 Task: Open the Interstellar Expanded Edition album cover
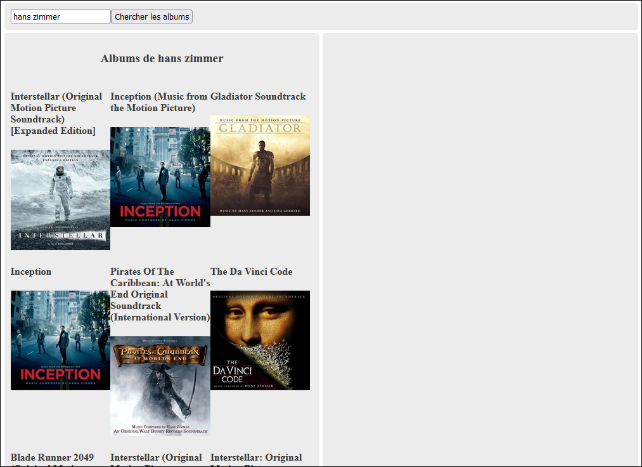click(x=61, y=200)
